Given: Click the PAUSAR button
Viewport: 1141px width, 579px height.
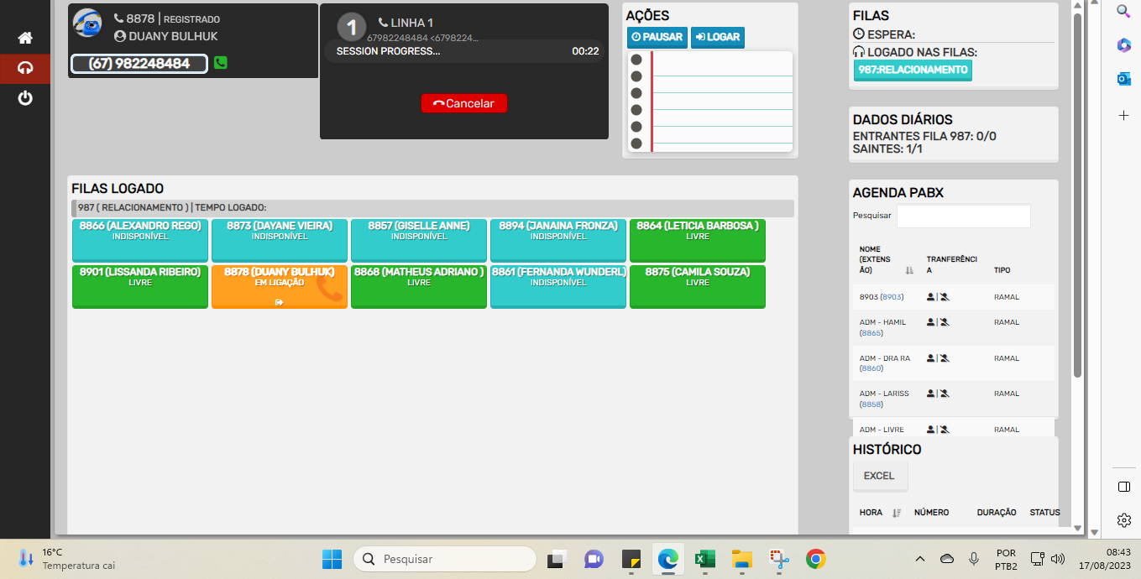Looking at the screenshot, I should [657, 38].
